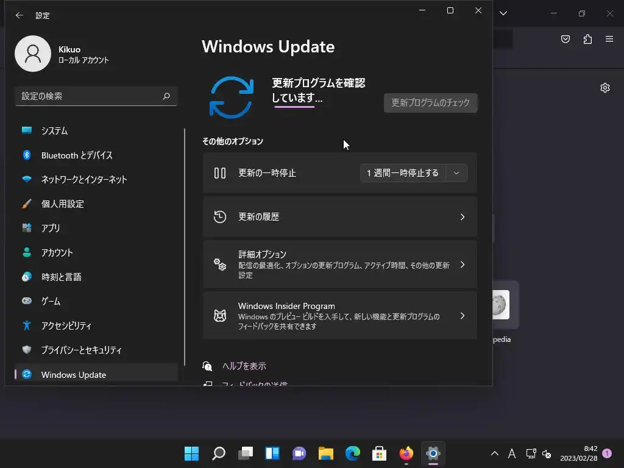
Task: Click the 更新プログラムのチェック button
Action: 430,102
